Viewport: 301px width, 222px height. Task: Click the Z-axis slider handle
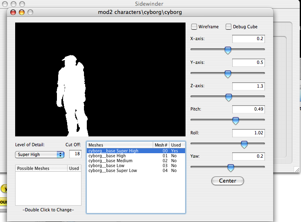click(229, 97)
